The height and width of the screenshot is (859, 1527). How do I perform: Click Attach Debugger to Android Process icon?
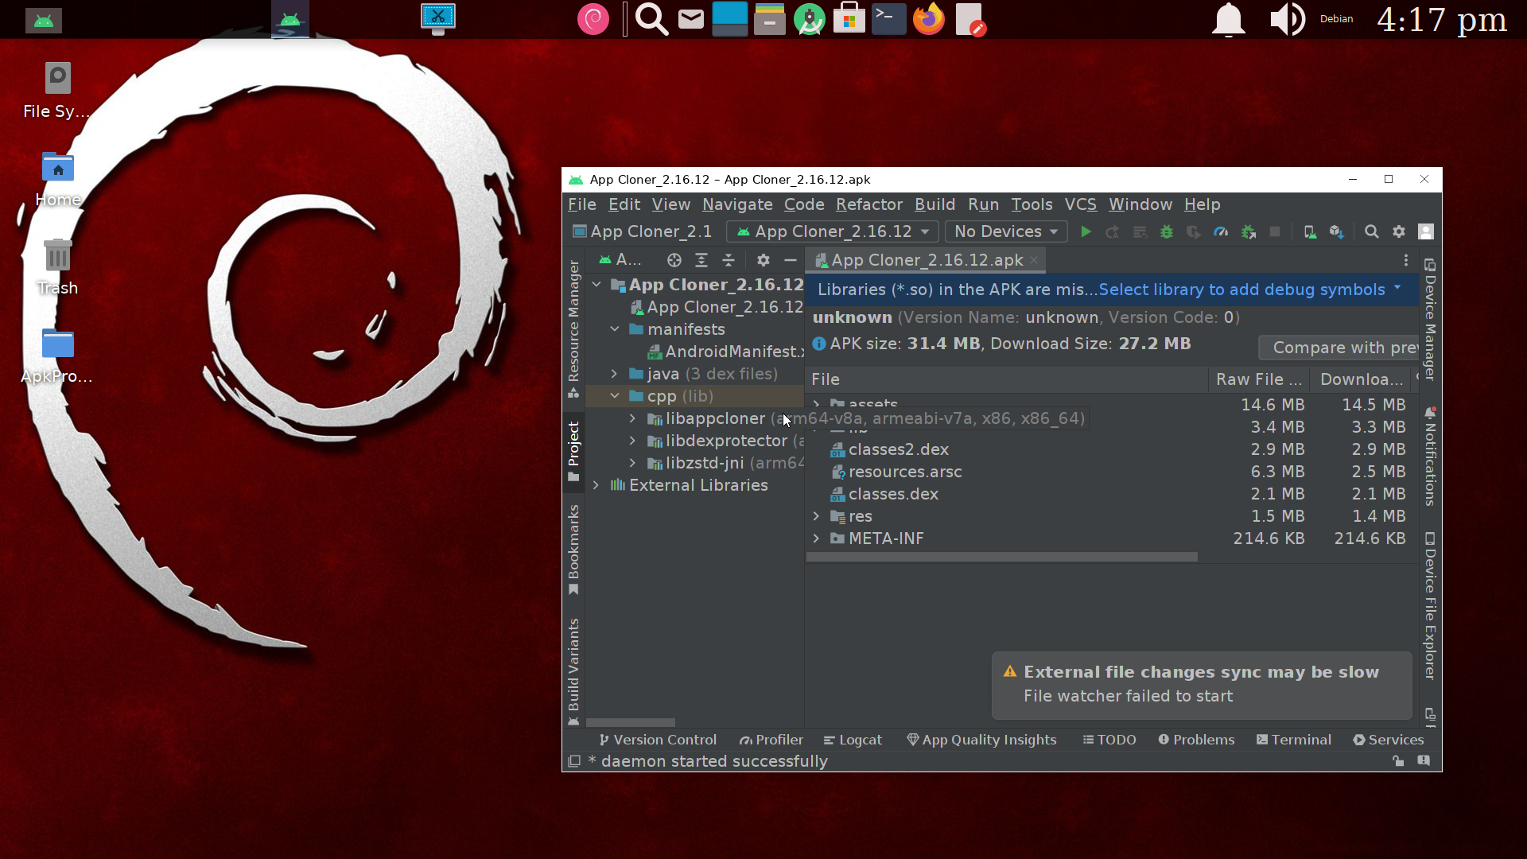tap(1249, 231)
